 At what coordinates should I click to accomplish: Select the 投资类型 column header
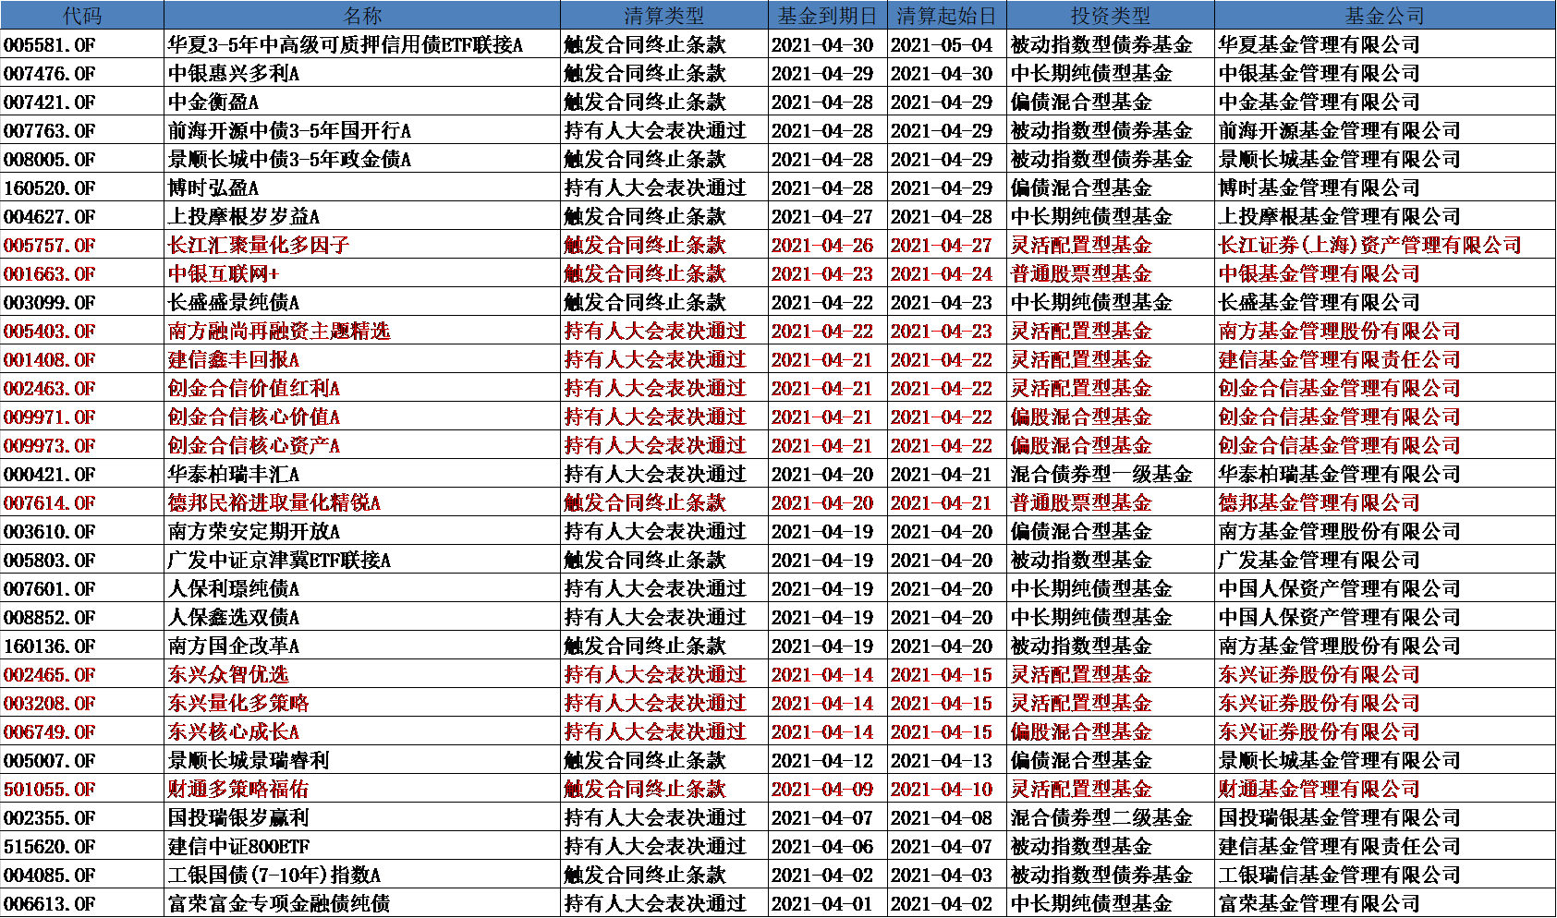click(x=1110, y=16)
